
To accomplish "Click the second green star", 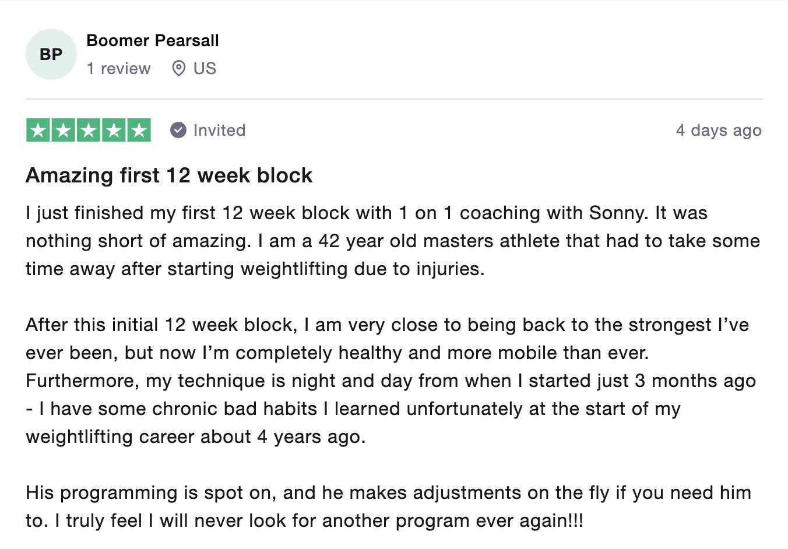I will (x=64, y=130).
